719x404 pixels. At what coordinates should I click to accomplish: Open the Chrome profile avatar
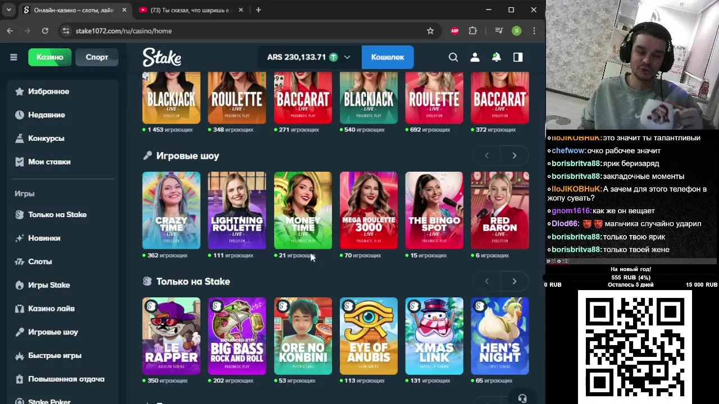coord(517,31)
